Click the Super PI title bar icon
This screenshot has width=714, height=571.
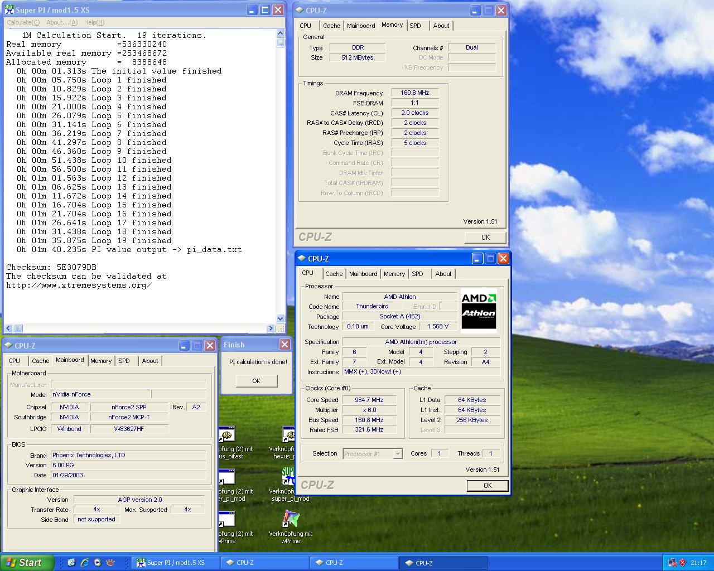[9, 9]
